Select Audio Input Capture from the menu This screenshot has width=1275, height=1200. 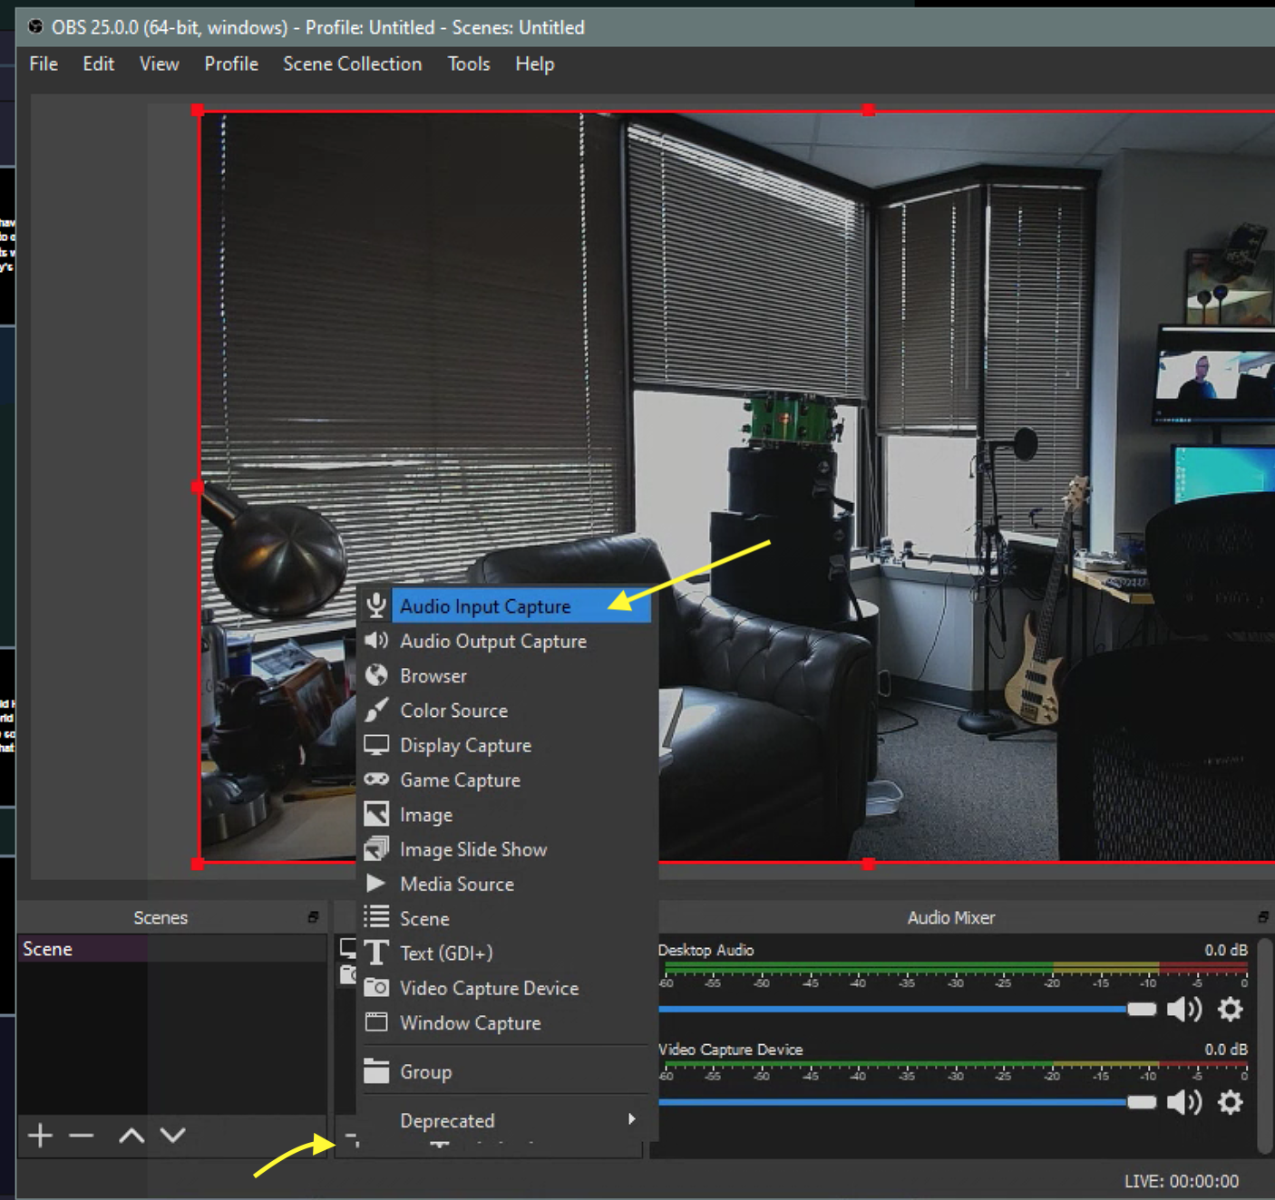point(485,606)
